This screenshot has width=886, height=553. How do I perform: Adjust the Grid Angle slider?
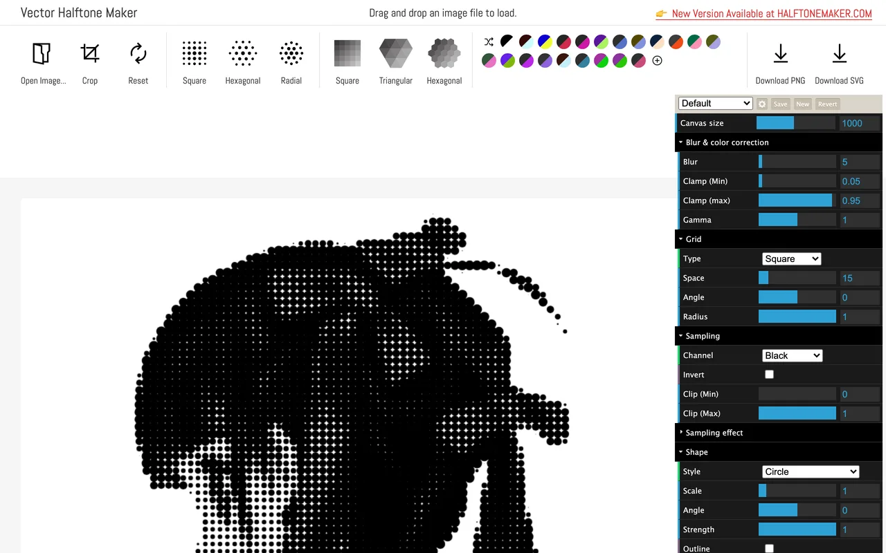pyautogui.click(x=797, y=297)
